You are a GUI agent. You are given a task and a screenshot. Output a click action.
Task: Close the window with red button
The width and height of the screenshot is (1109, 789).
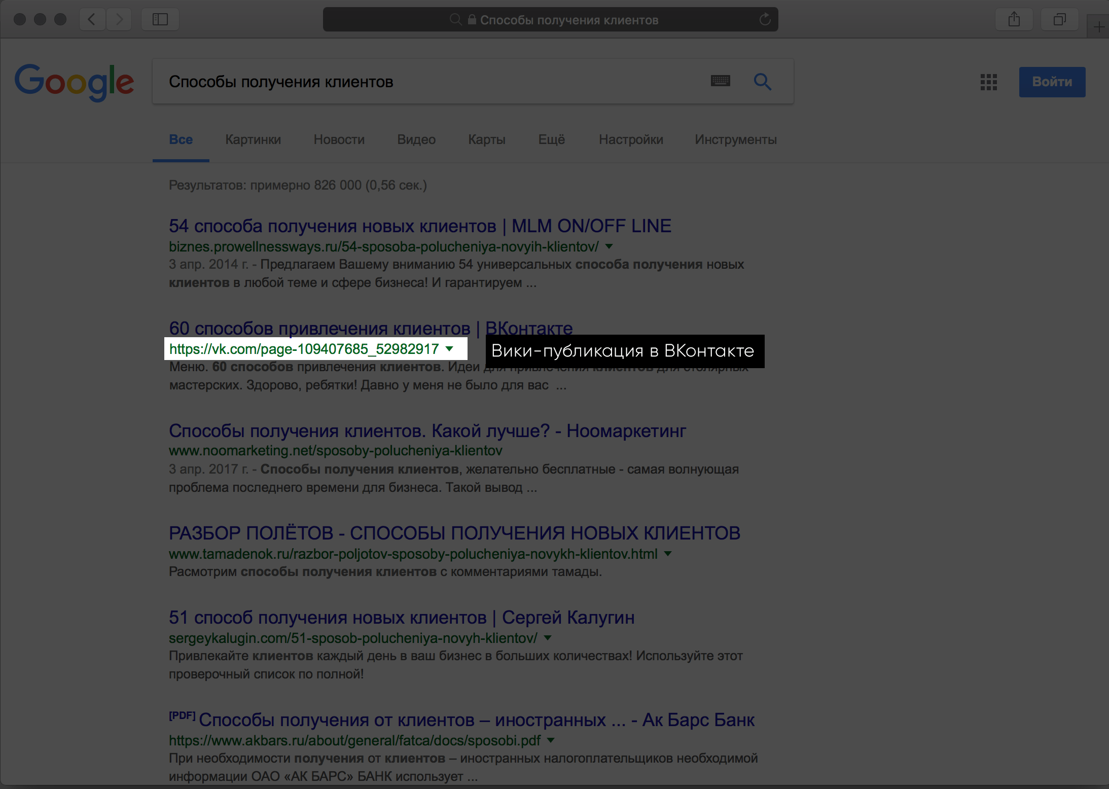(x=20, y=20)
